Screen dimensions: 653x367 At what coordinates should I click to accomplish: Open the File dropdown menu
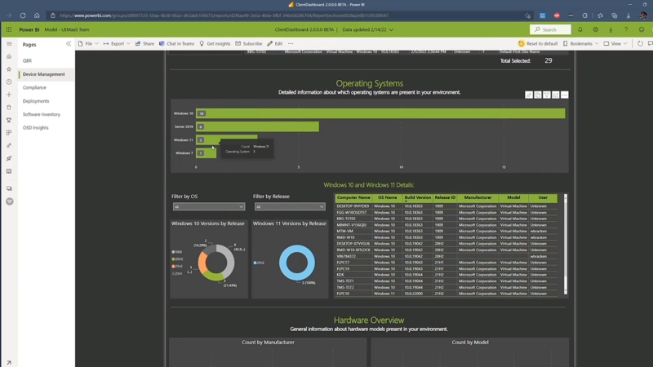point(88,44)
